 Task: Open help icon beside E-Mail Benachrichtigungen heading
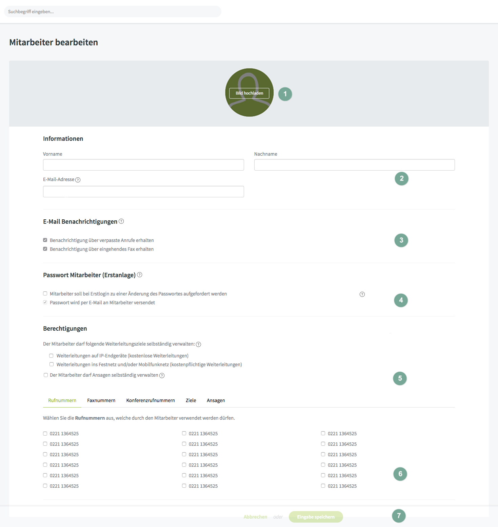(121, 221)
